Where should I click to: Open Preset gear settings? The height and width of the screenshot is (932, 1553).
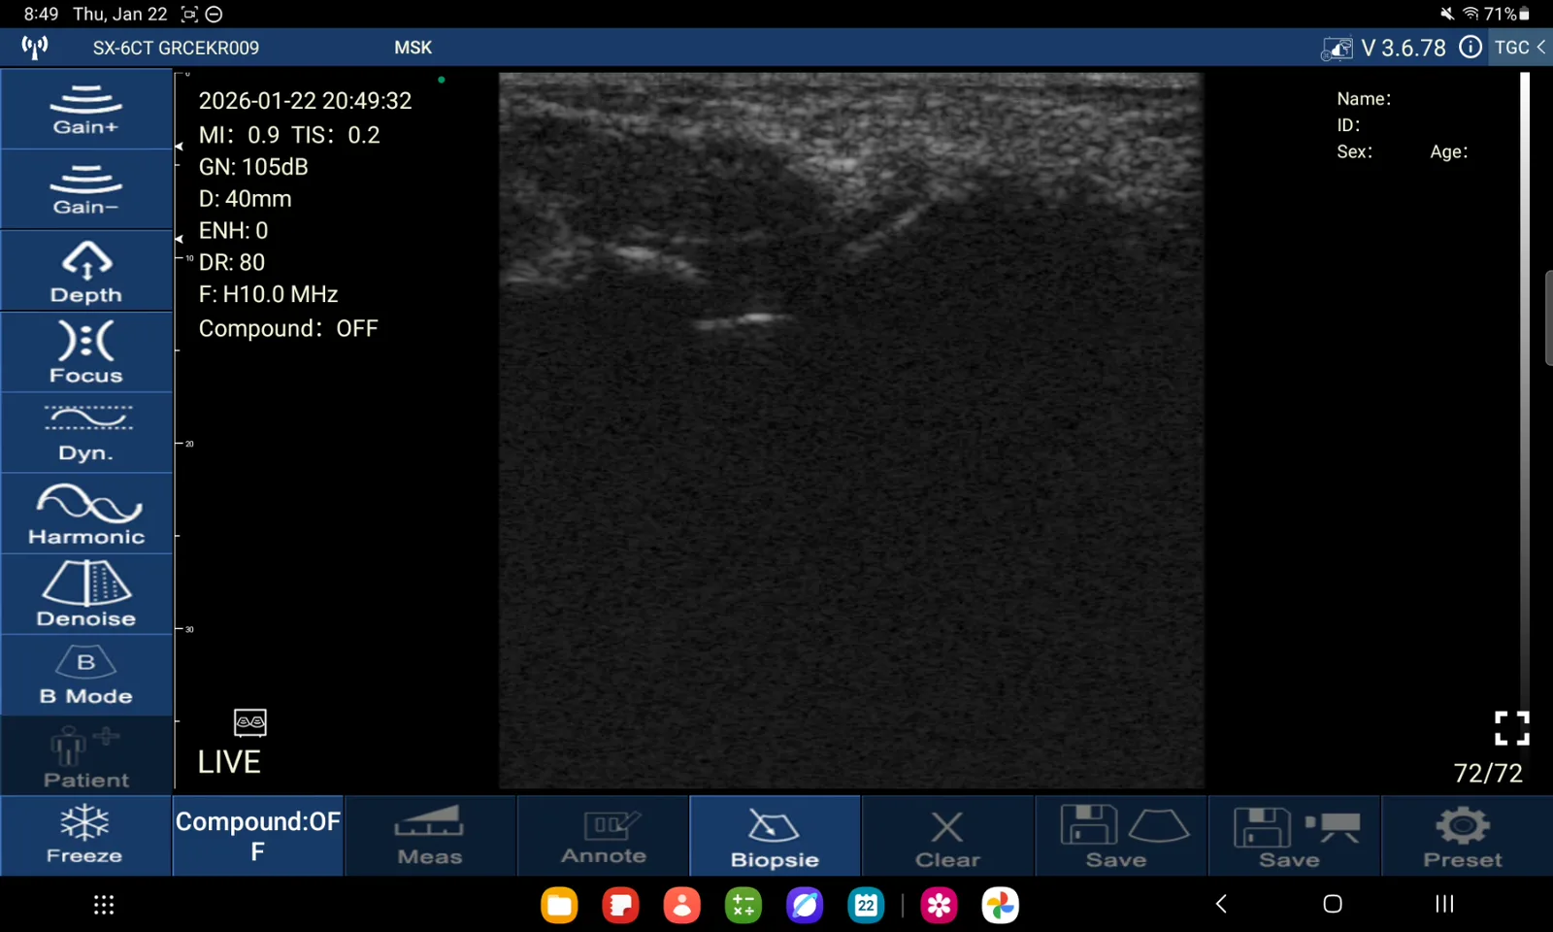point(1465,836)
